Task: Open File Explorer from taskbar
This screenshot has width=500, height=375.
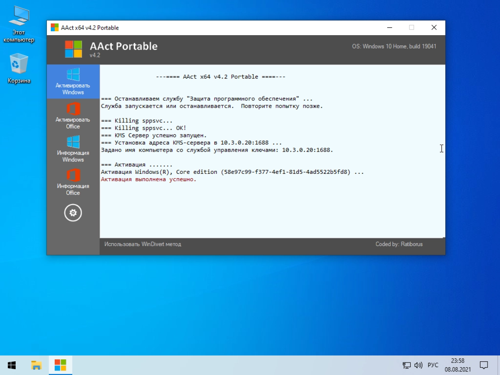Action: pyautogui.click(x=36, y=365)
